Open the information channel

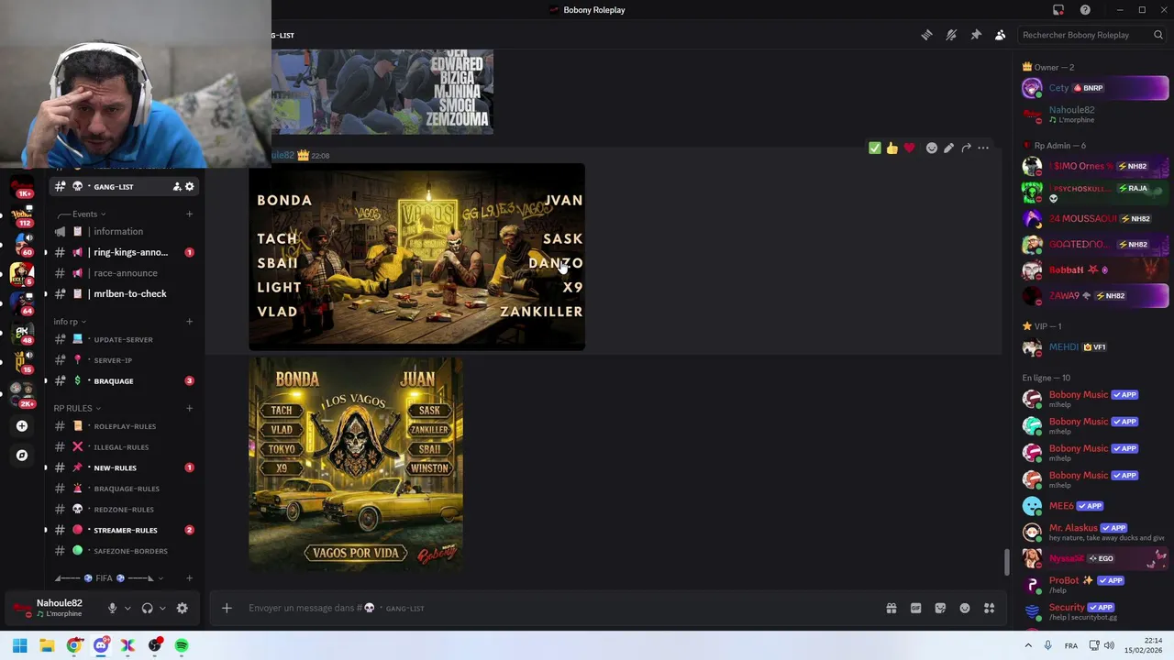123,231
